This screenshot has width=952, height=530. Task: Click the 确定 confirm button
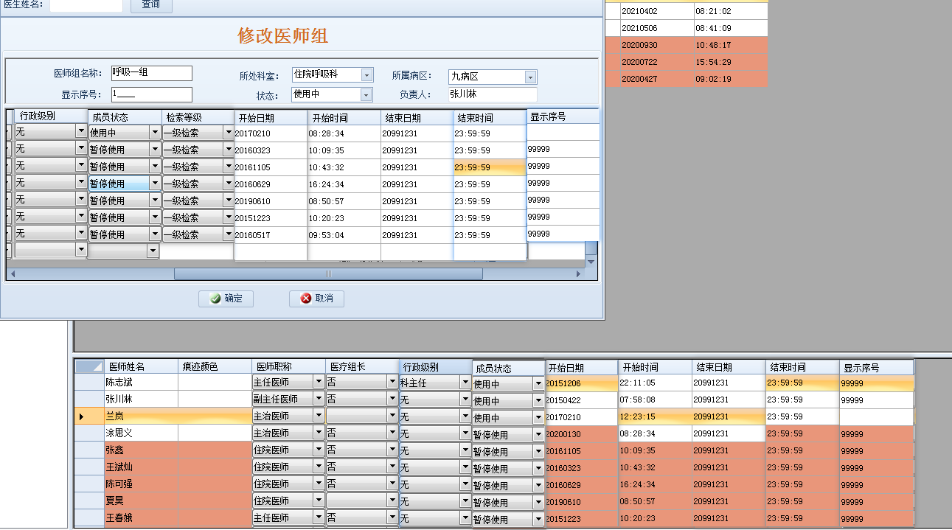point(226,299)
